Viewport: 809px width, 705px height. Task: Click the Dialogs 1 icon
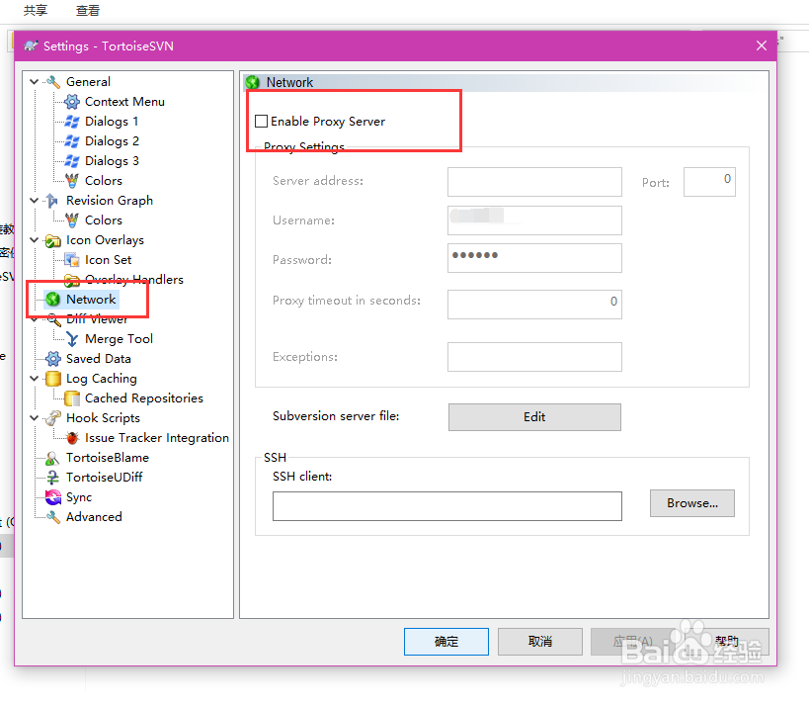(72, 122)
